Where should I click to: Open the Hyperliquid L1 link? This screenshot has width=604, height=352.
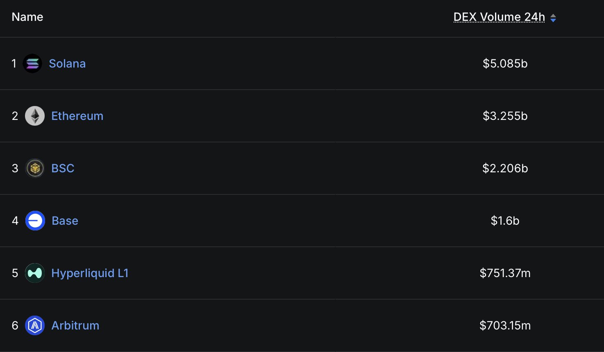tap(90, 273)
